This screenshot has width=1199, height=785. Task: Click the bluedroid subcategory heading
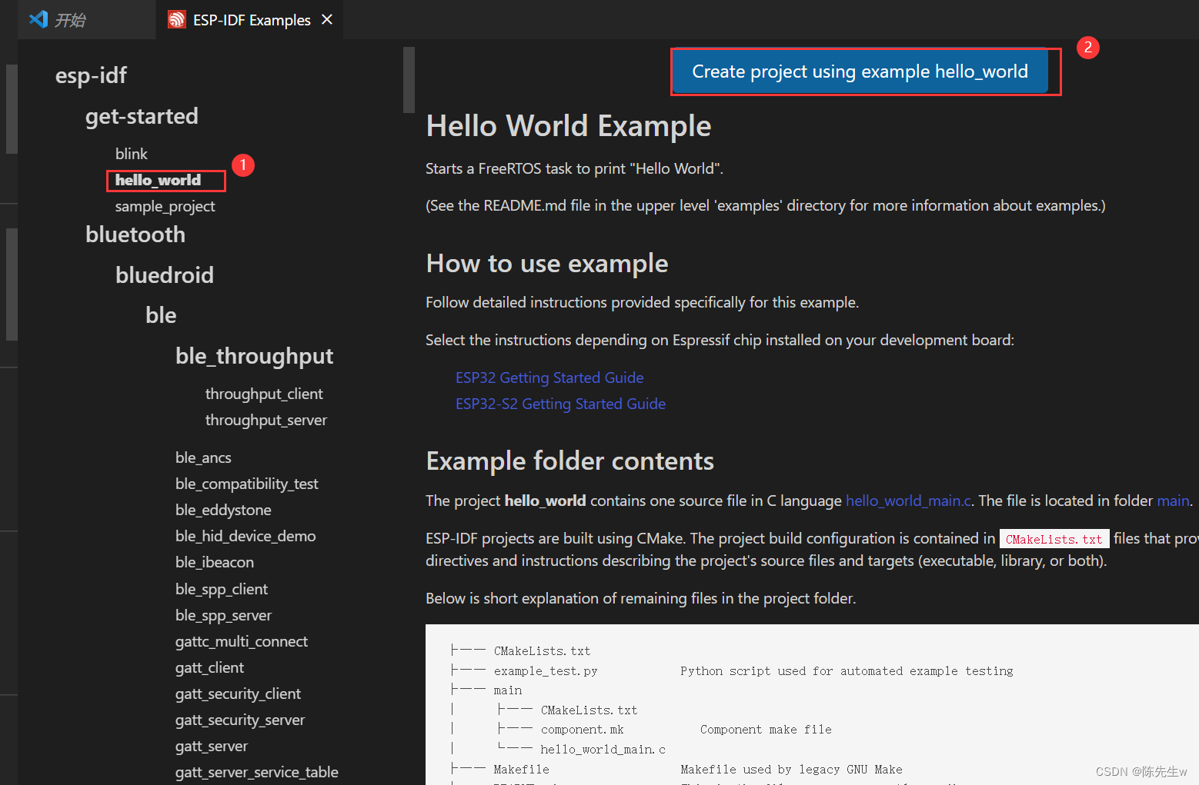click(x=165, y=275)
